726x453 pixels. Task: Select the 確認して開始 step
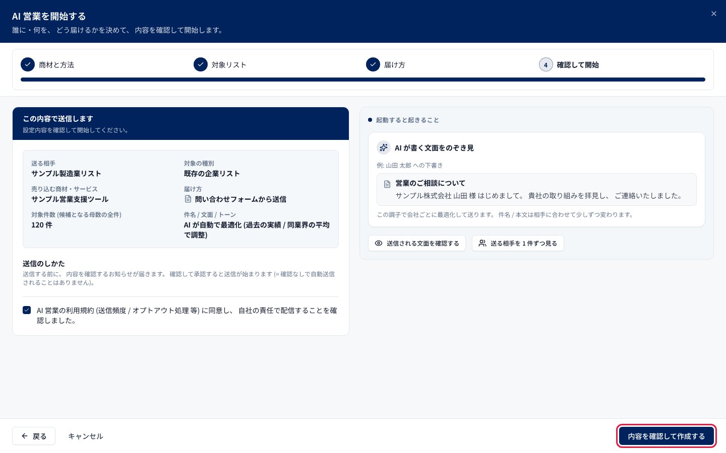[x=569, y=64]
